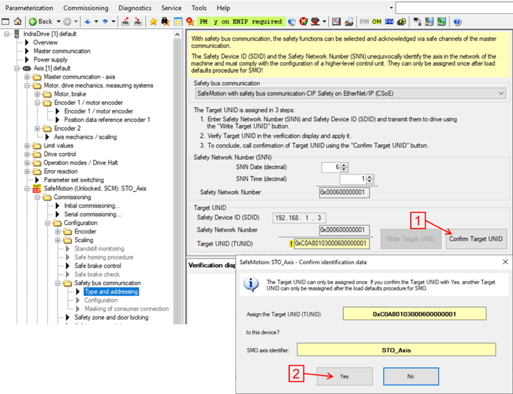Click the green PM status indicator

[x=203, y=22]
